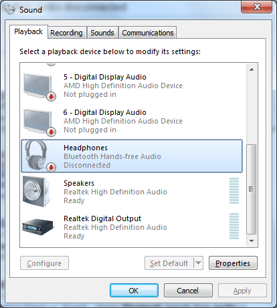This screenshot has height=308, width=277.
Task: Click the Realtek Digital Output receiver icon
Action: pyautogui.click(x=38, y=227)
